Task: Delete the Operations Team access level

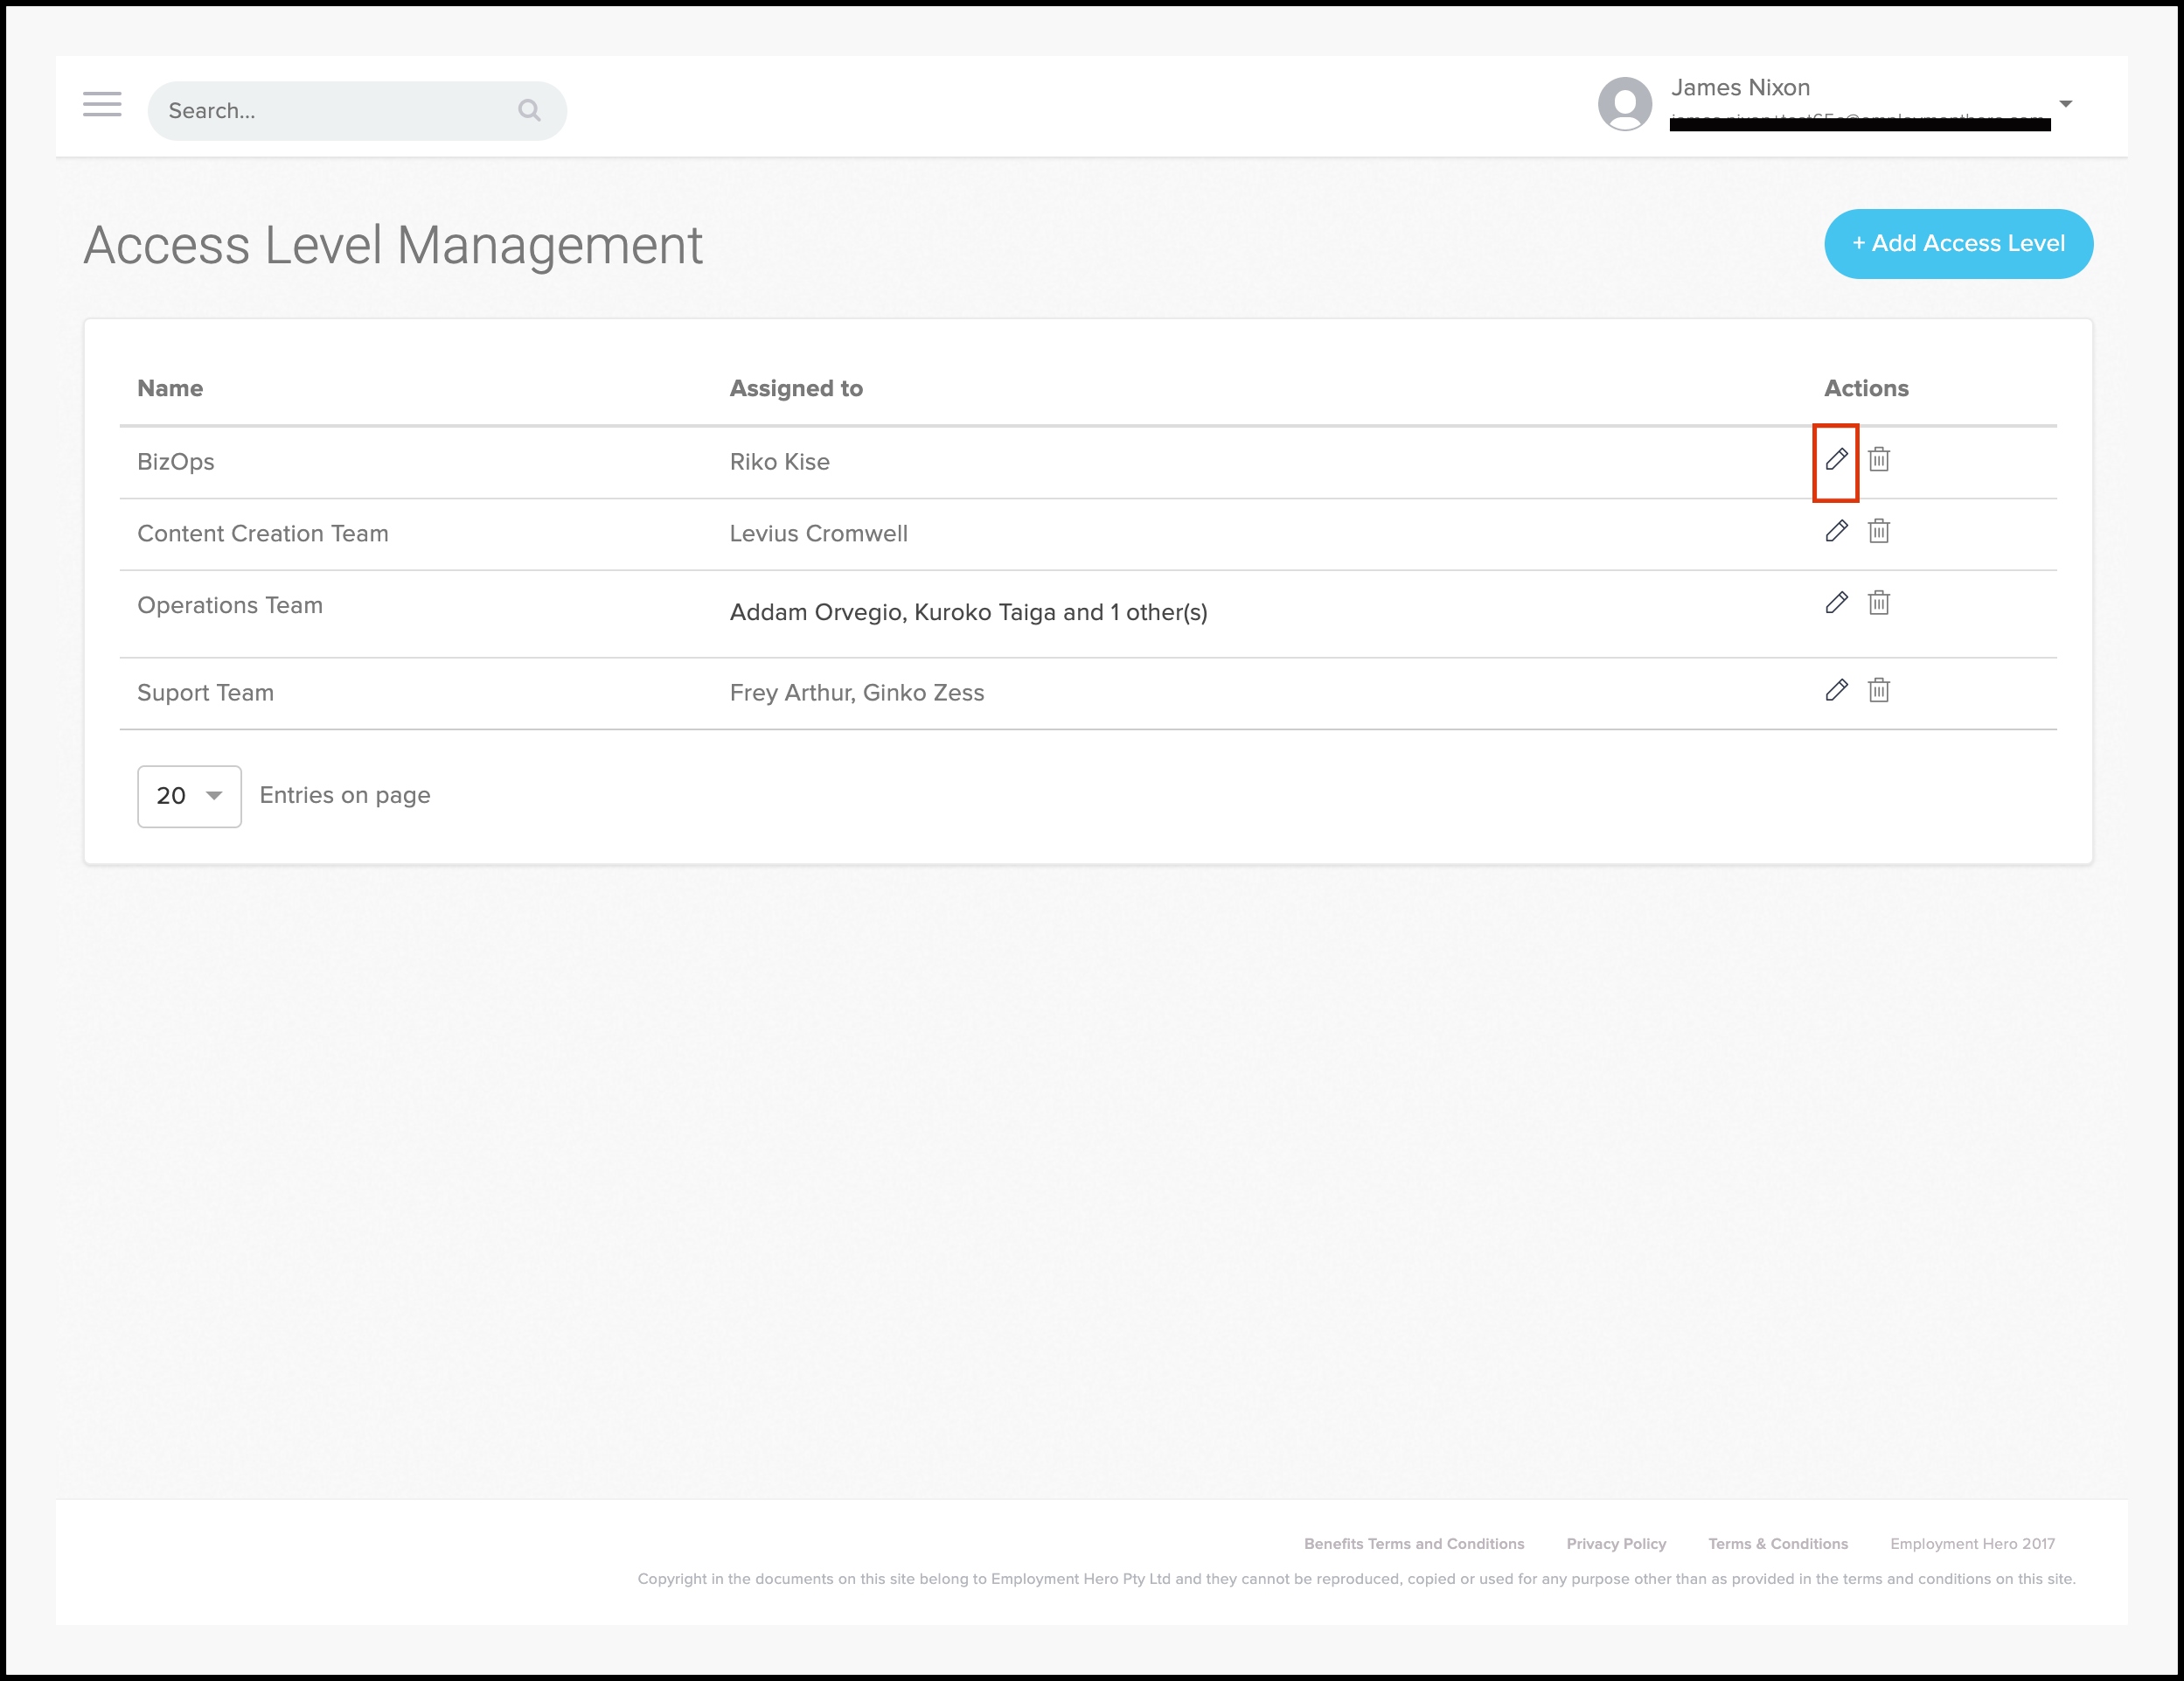Action: coord(1879,603)
